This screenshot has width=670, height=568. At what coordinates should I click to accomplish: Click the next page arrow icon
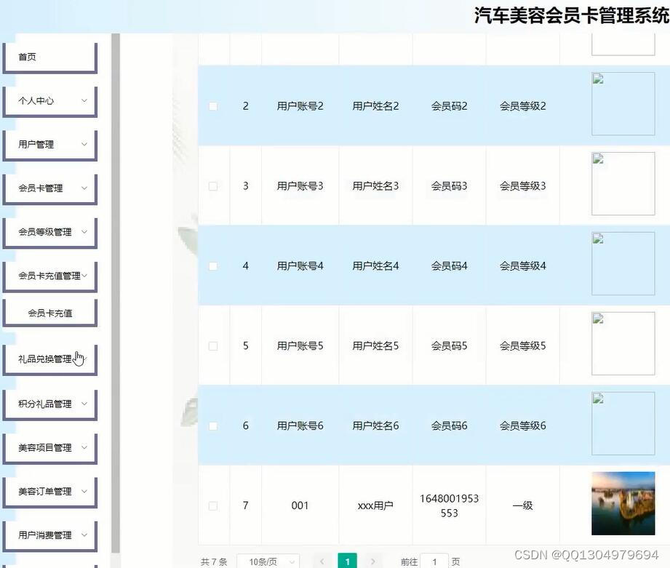coord(373,561)
